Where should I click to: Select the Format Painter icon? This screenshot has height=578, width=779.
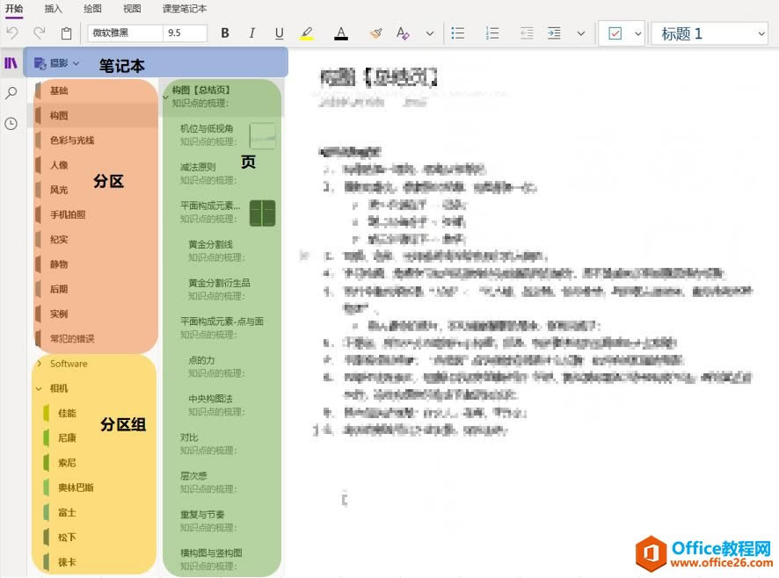(374, 33)
